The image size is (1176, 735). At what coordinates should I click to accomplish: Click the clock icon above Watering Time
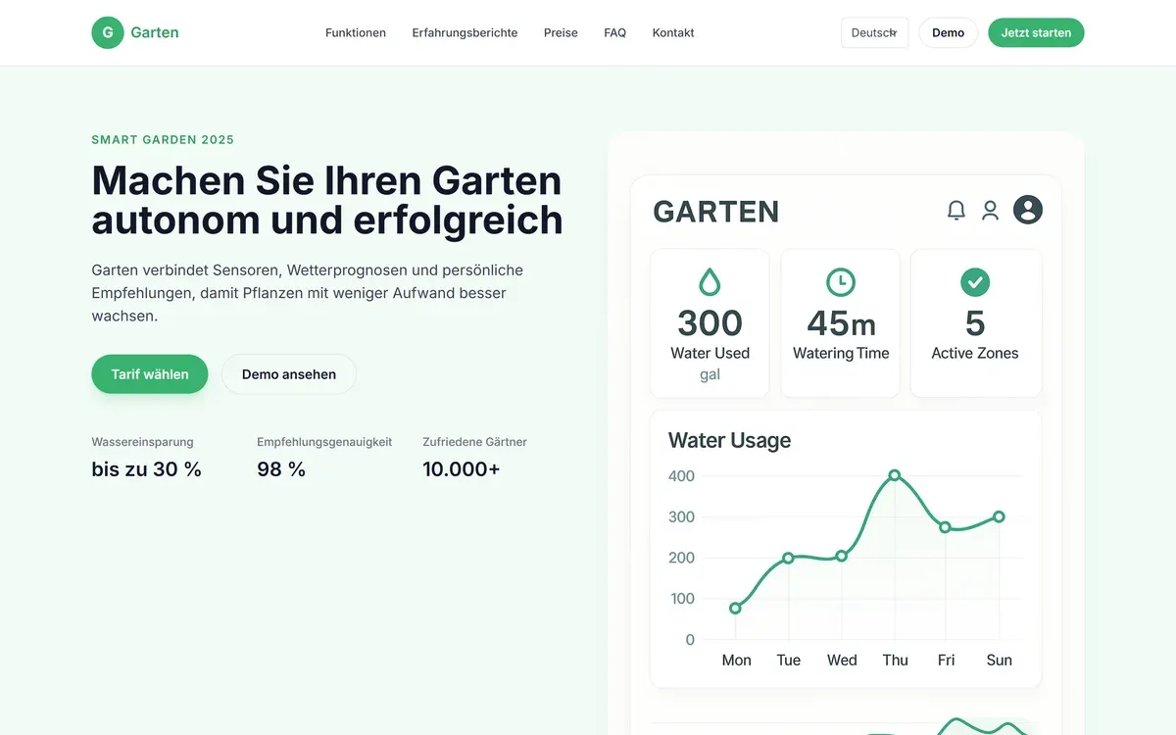[x=840, y=281]
